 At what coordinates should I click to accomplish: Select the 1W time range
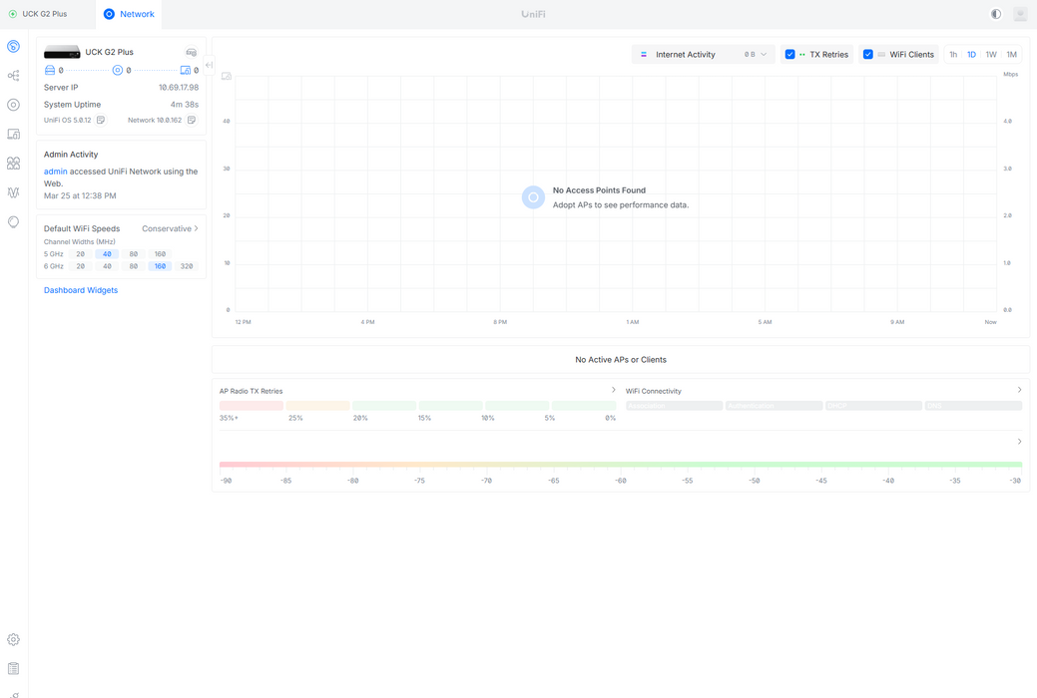tap(991, 54)
